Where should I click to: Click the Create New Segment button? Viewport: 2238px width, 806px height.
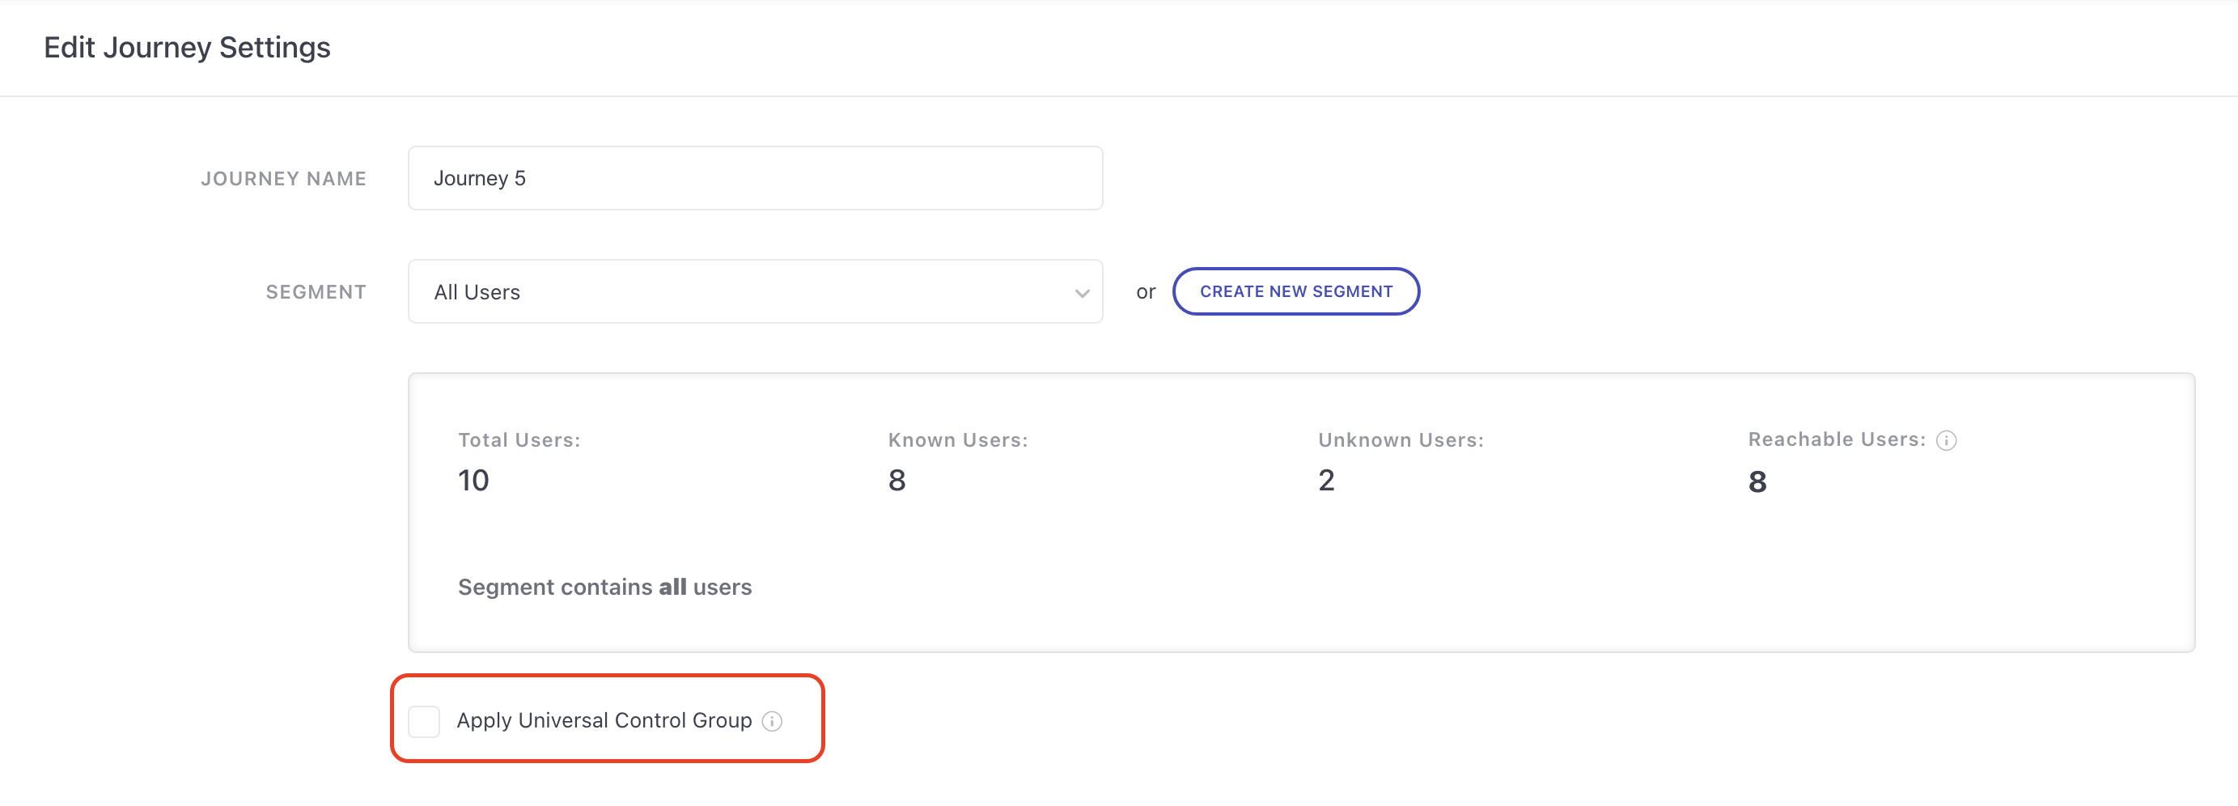pos(1295,292)
